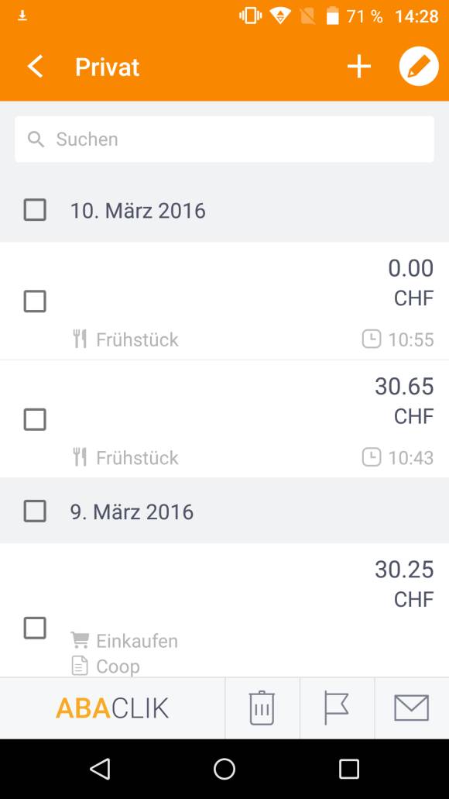Focus the Suchen search field
449x799 pixels.
pyautogui.click(x=224, y=139)
